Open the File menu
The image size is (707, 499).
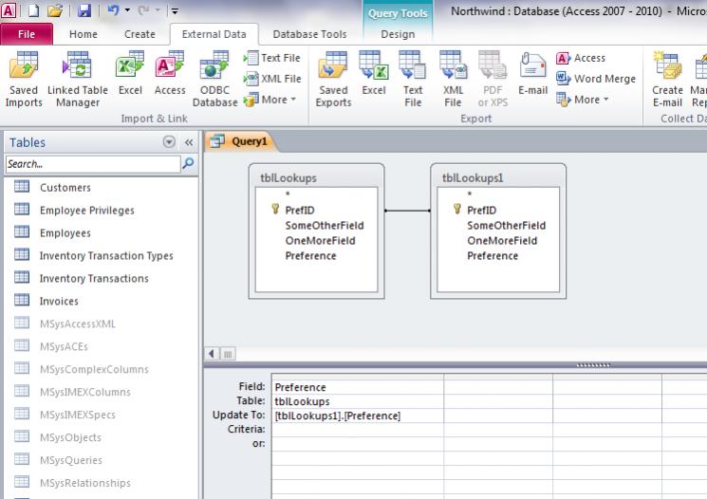[x=27, y=34]
